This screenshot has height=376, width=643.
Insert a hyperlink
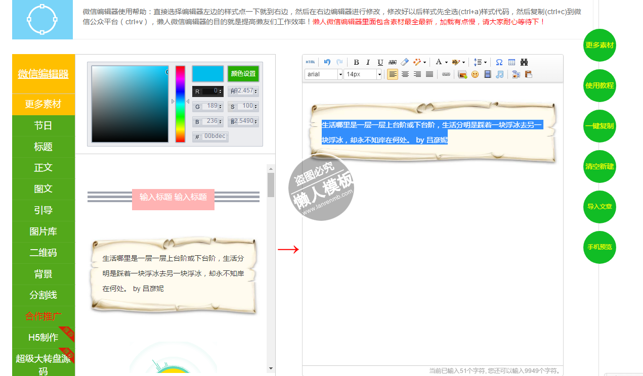(x=446, y=74)
